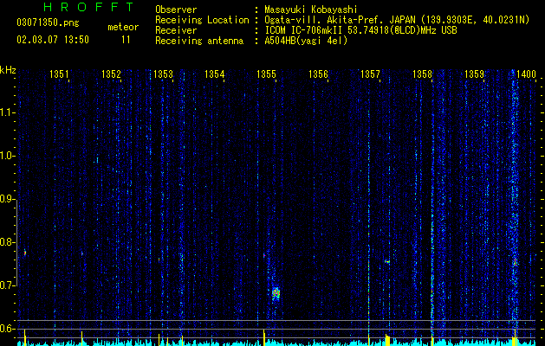Click the 1353 time marker
This screenshot has height=346, width=545.
[x=163, y=74]
